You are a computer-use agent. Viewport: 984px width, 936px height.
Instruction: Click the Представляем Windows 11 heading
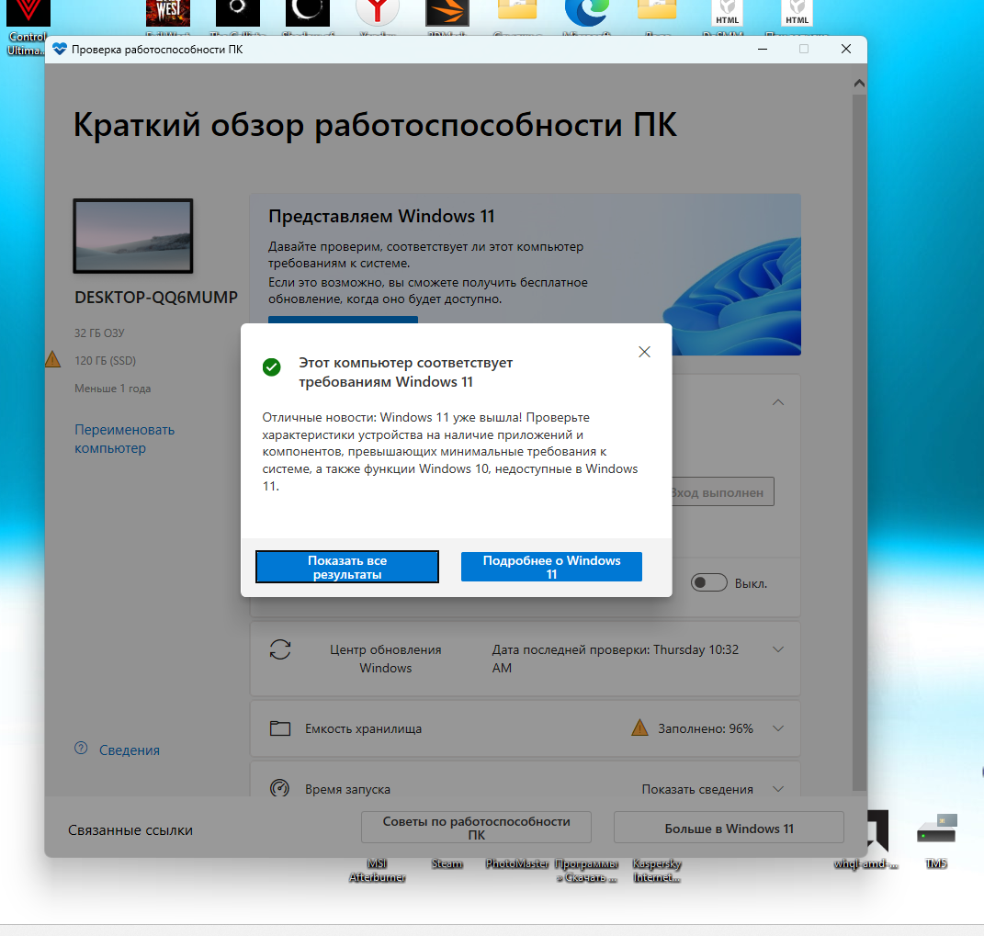[x=381, y=216]
